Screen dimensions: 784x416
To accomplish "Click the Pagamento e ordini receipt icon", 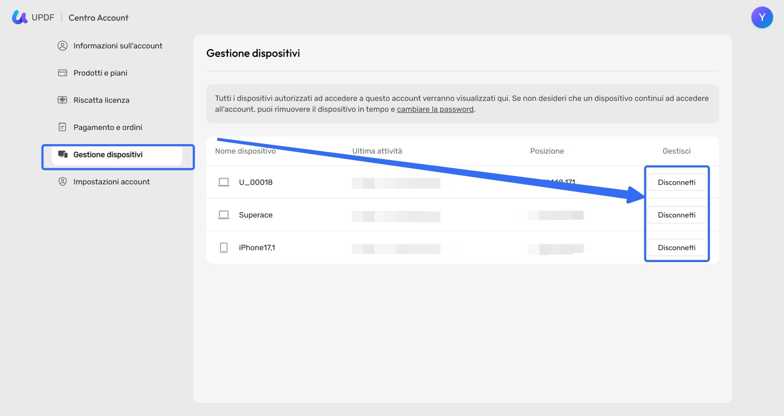I will click(62, 127).
